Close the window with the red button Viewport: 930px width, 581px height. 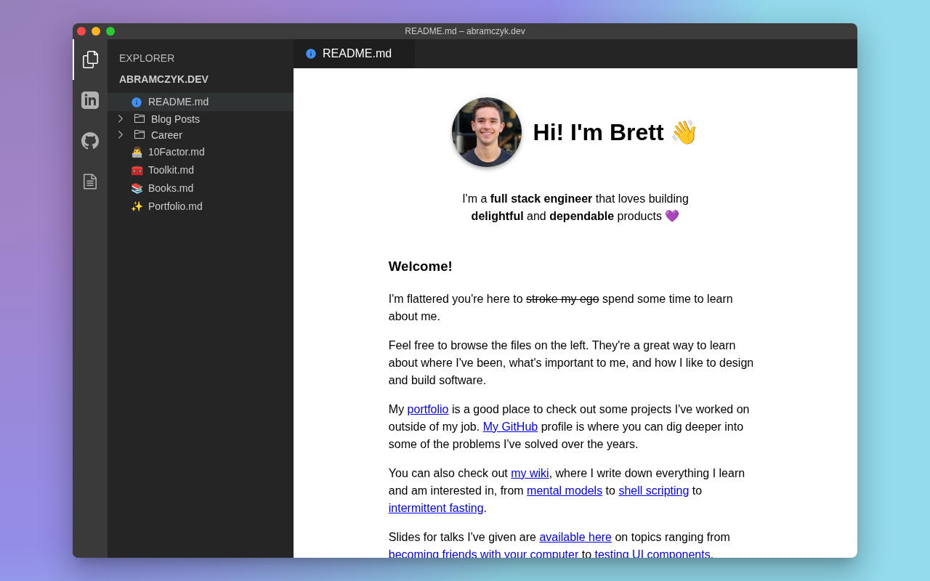(81, 31)
